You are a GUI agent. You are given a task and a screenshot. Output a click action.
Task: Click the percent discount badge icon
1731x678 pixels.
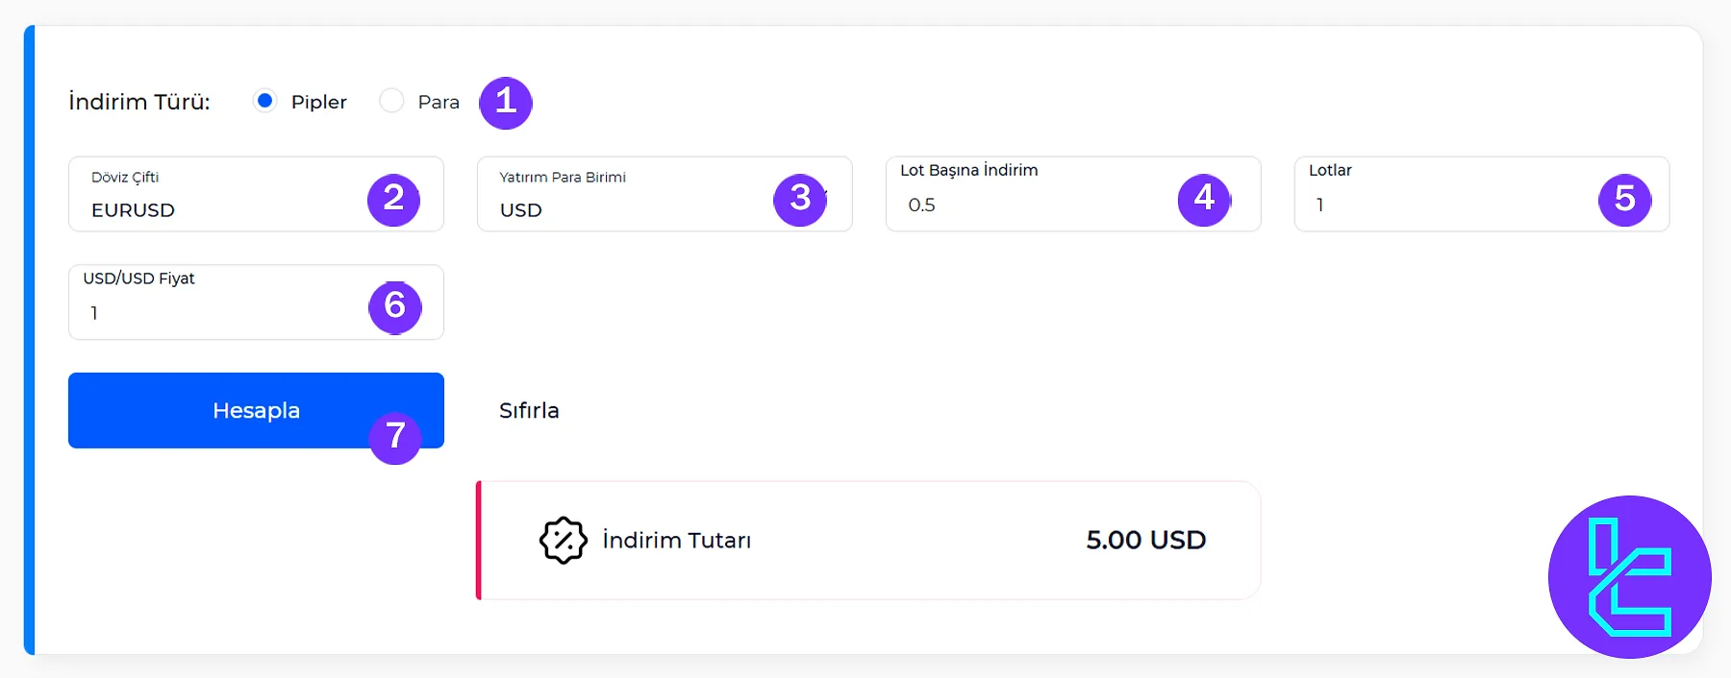tap(563, 540)
